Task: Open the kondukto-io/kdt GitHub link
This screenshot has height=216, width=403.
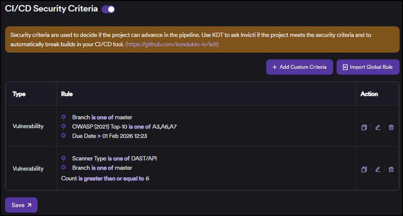Action: coord(172,44)
